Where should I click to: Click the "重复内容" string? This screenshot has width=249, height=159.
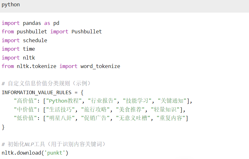tap(171, 118)
